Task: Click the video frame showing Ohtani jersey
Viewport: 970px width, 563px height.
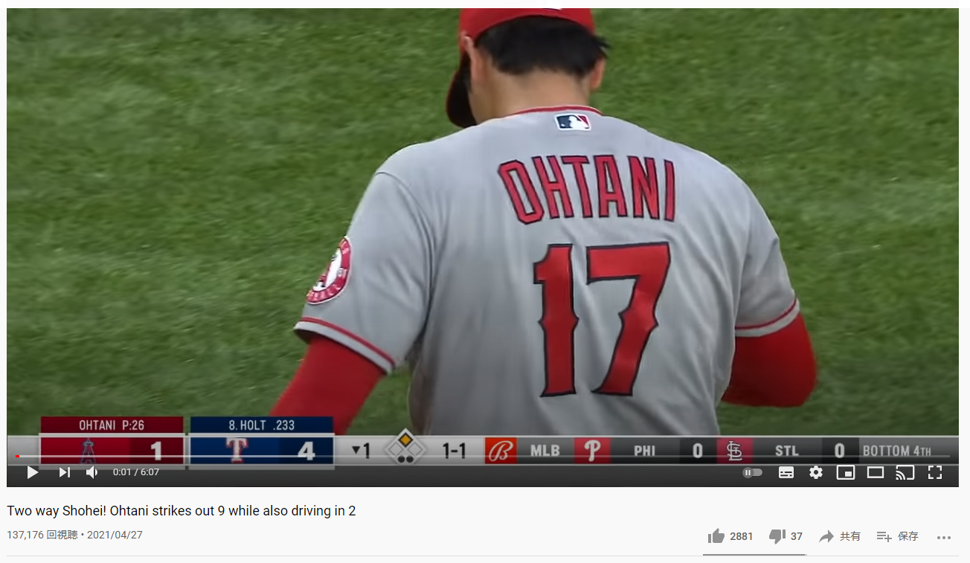Action: (482, 223)
